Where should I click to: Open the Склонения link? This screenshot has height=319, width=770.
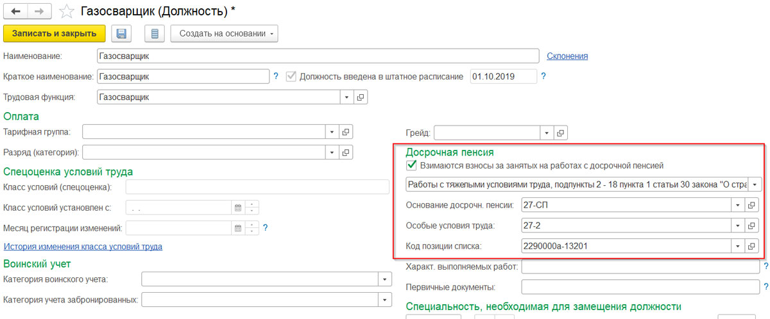coord(567,56)
